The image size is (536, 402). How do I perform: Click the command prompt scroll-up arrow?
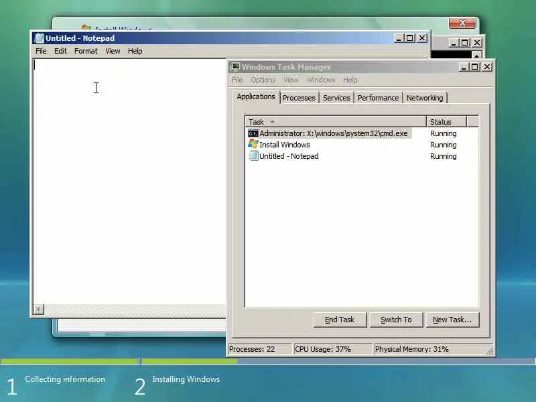tap(476, 55)
